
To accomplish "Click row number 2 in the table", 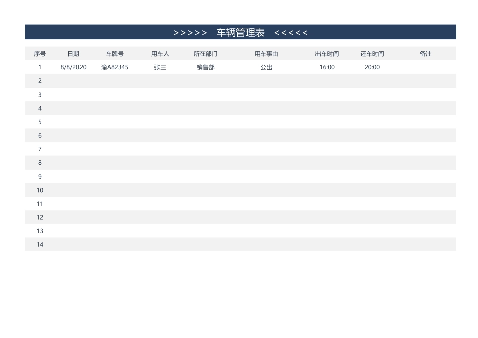I will pyautogui.click(x=39, y=80).
